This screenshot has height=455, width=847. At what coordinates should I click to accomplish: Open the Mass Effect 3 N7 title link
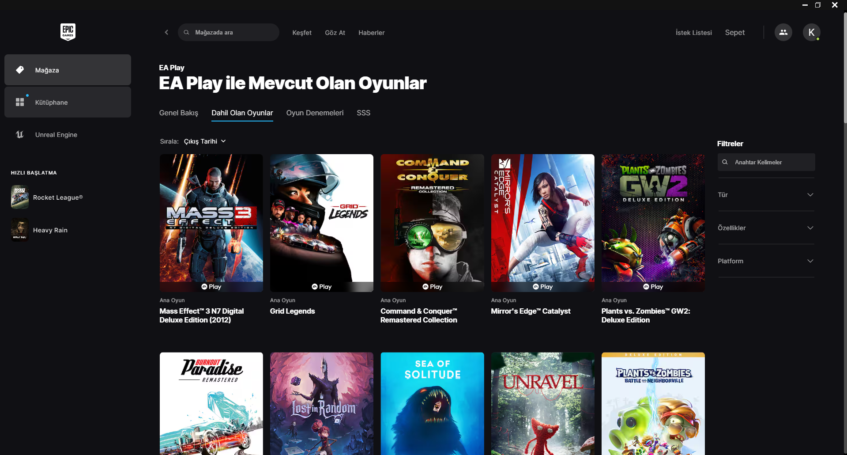coord(202,315)
